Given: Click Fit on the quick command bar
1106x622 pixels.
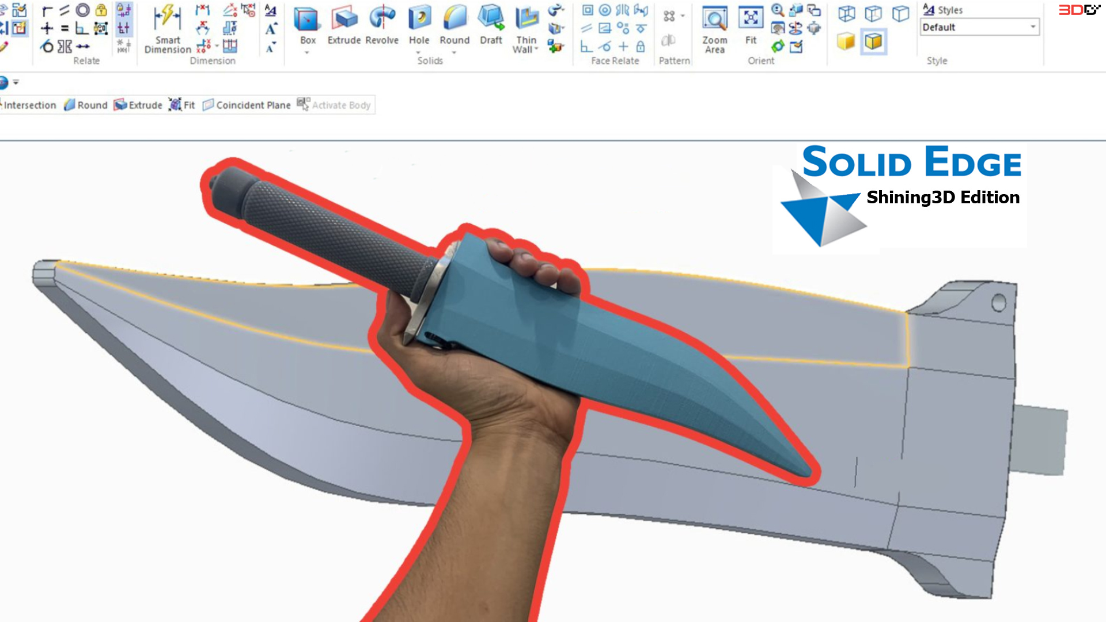Looking at the screenshot, I should (x=187, y=105).
